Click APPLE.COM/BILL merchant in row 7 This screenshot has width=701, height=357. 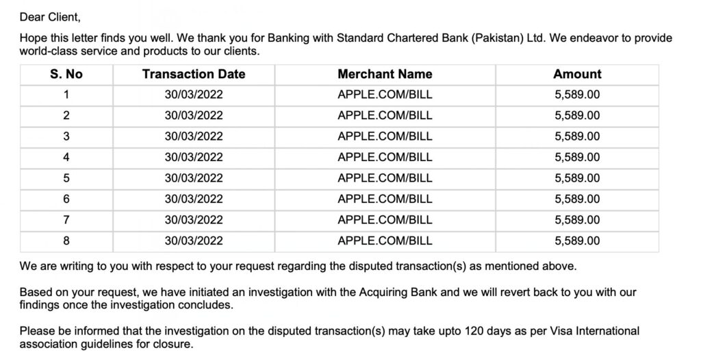(385, 220)
